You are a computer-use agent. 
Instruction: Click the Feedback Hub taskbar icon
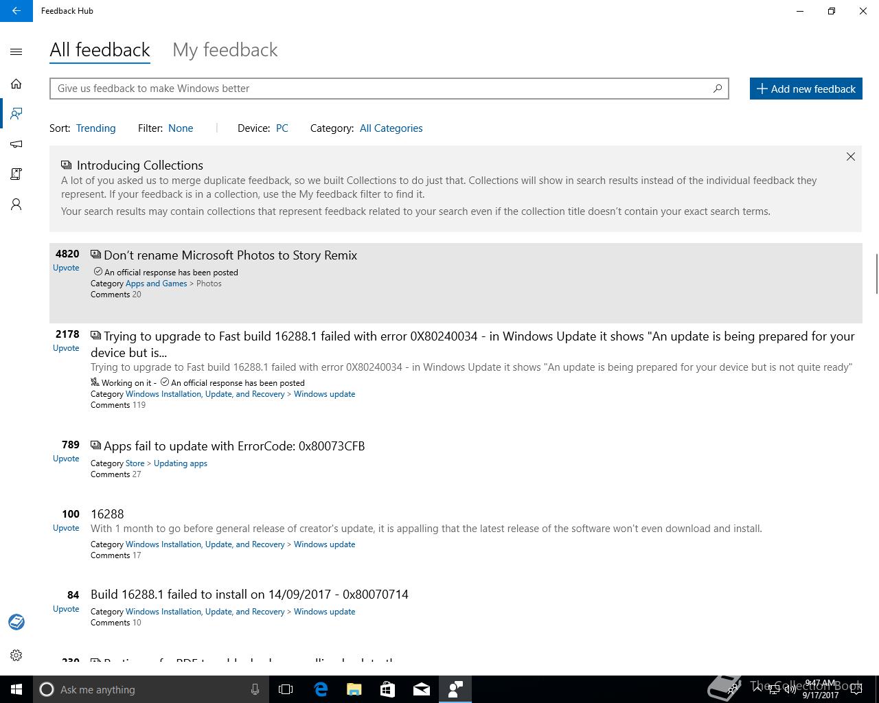coord(455,689)
